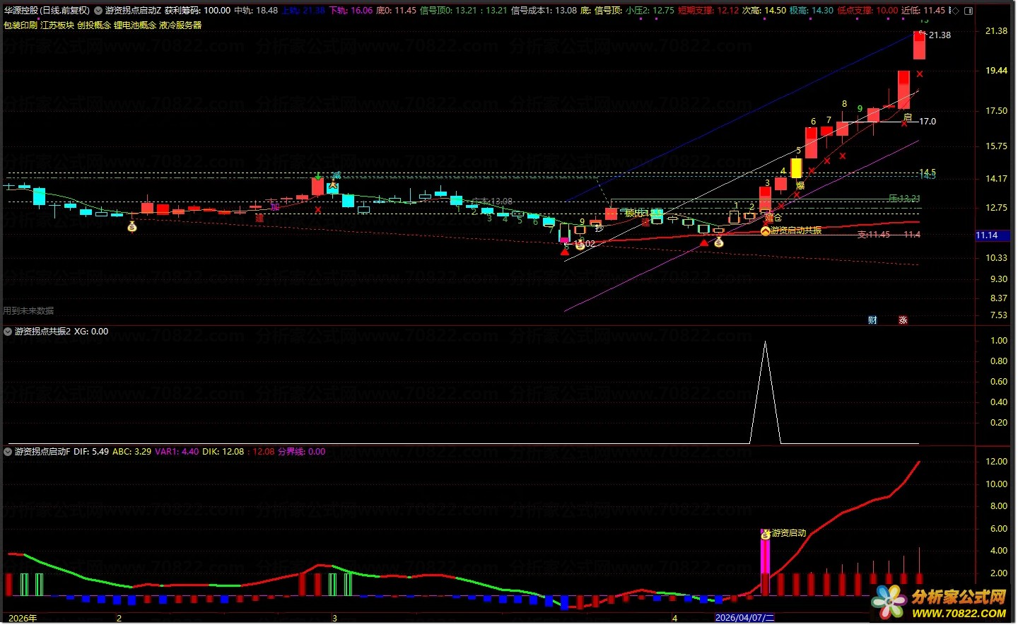Click the 启 marker near 17.0

click(x=908, y=117)
